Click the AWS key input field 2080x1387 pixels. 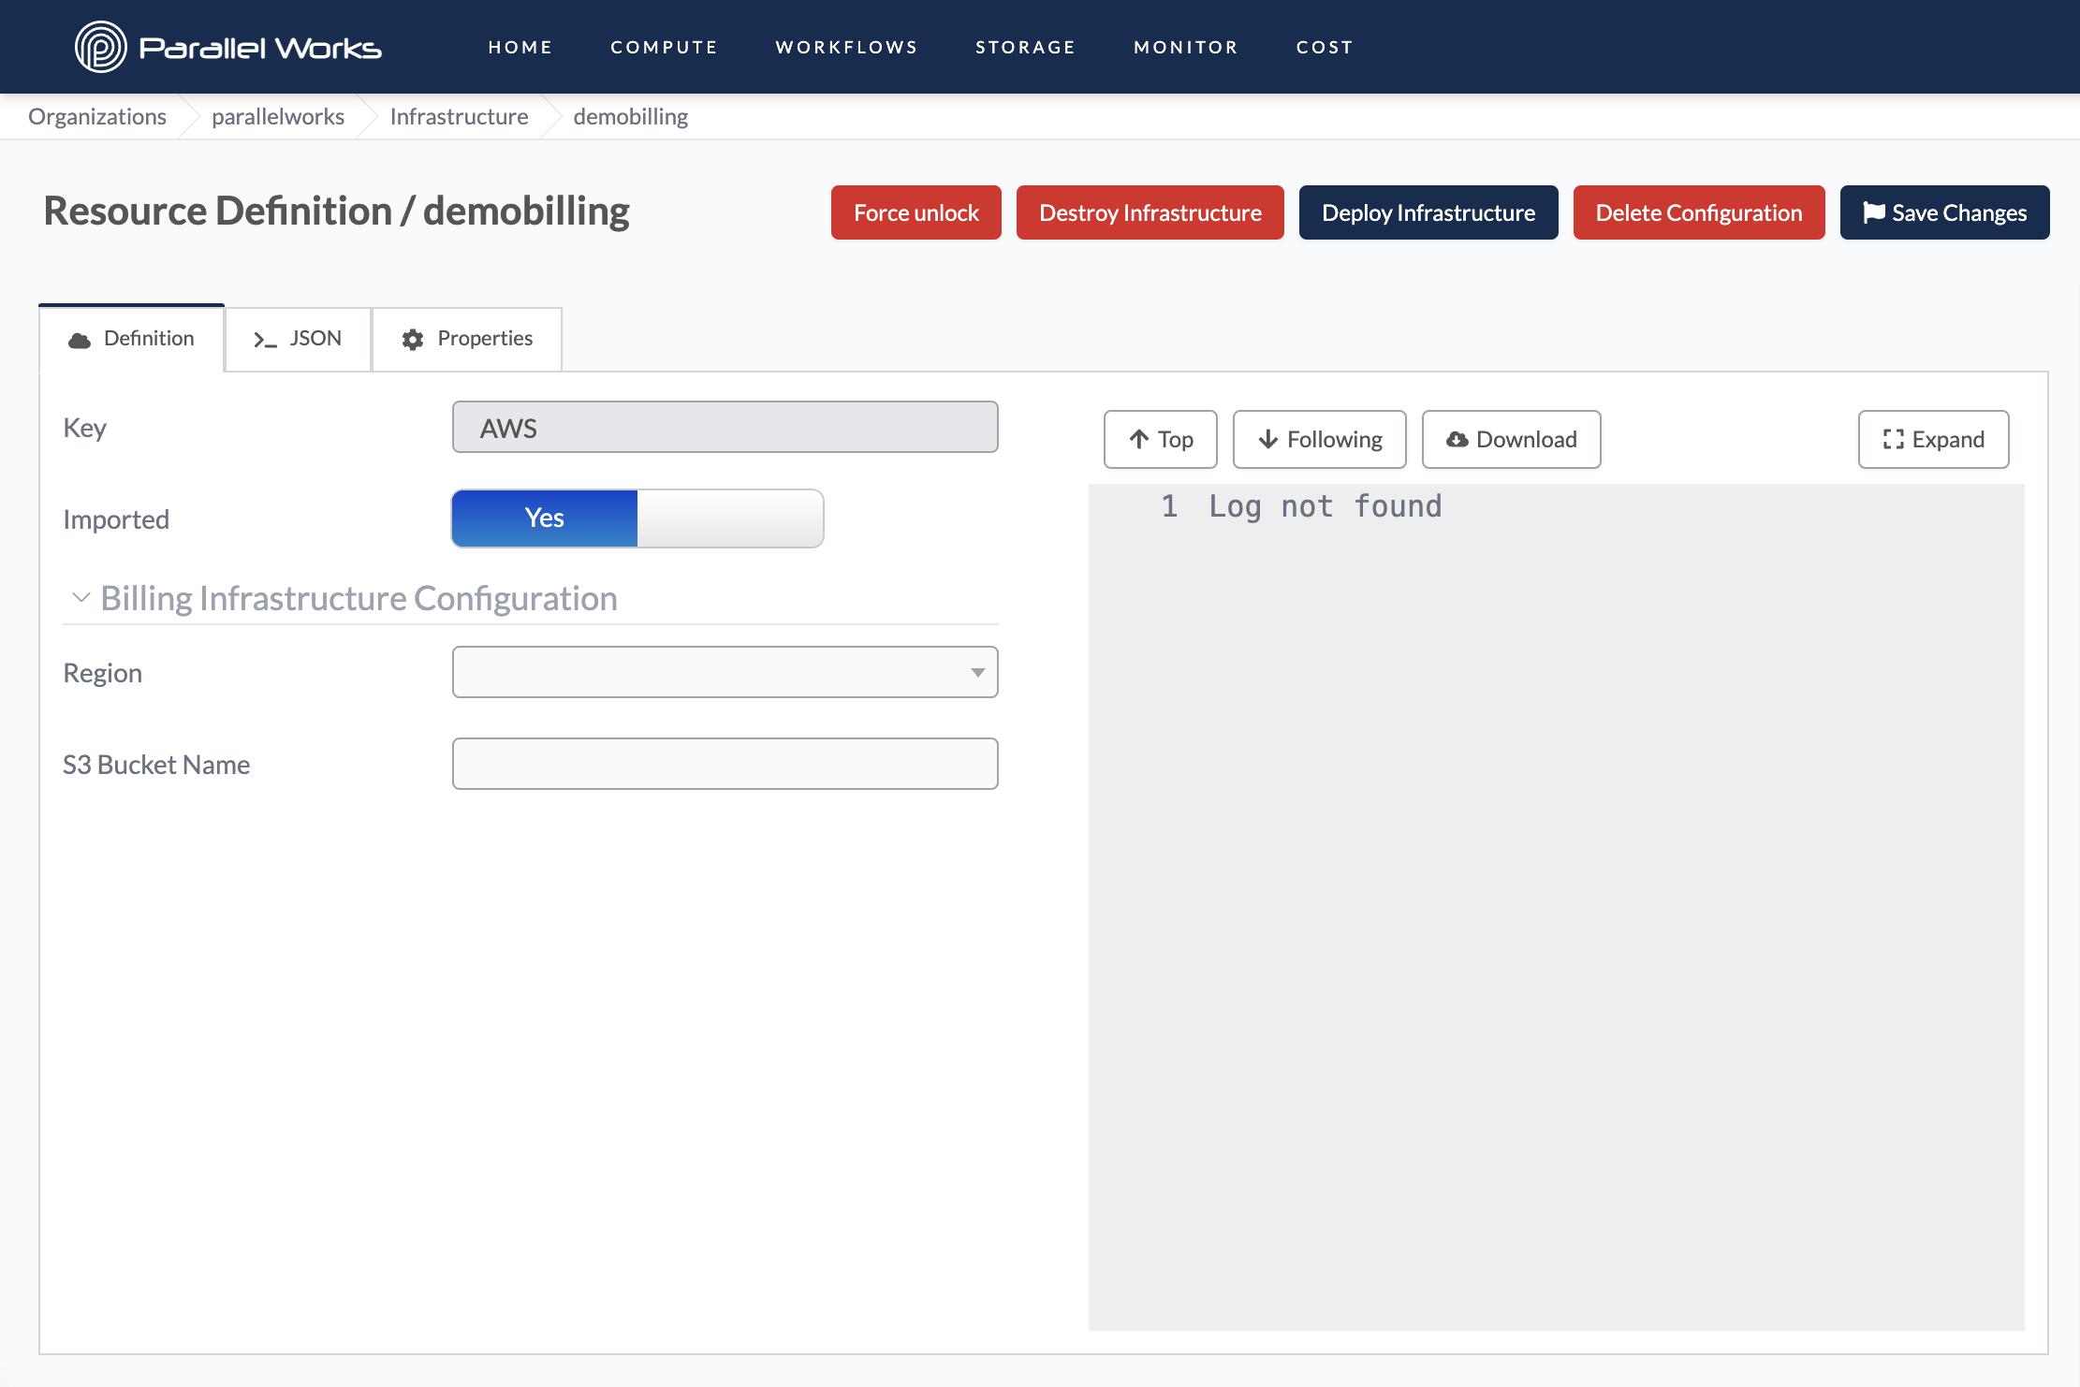click(x=725, y=428)
